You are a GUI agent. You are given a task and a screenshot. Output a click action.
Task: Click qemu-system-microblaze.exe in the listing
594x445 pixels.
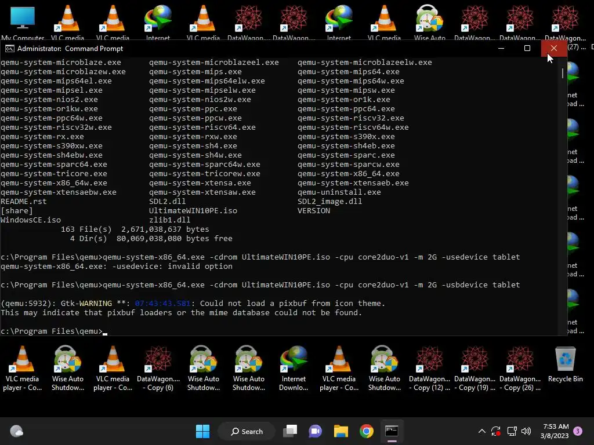(60, 63)
